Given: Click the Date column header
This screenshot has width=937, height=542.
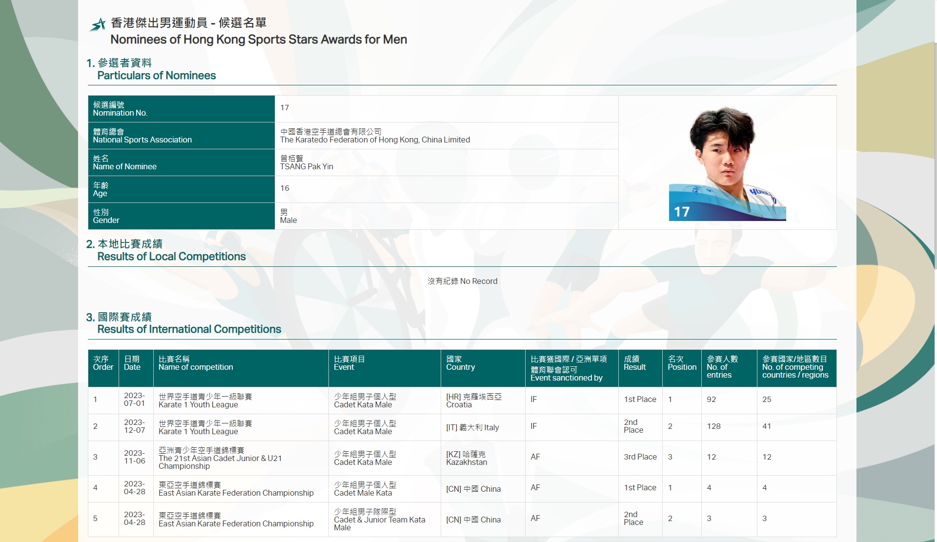Looking at the screenshot, I should click(132, 367).
